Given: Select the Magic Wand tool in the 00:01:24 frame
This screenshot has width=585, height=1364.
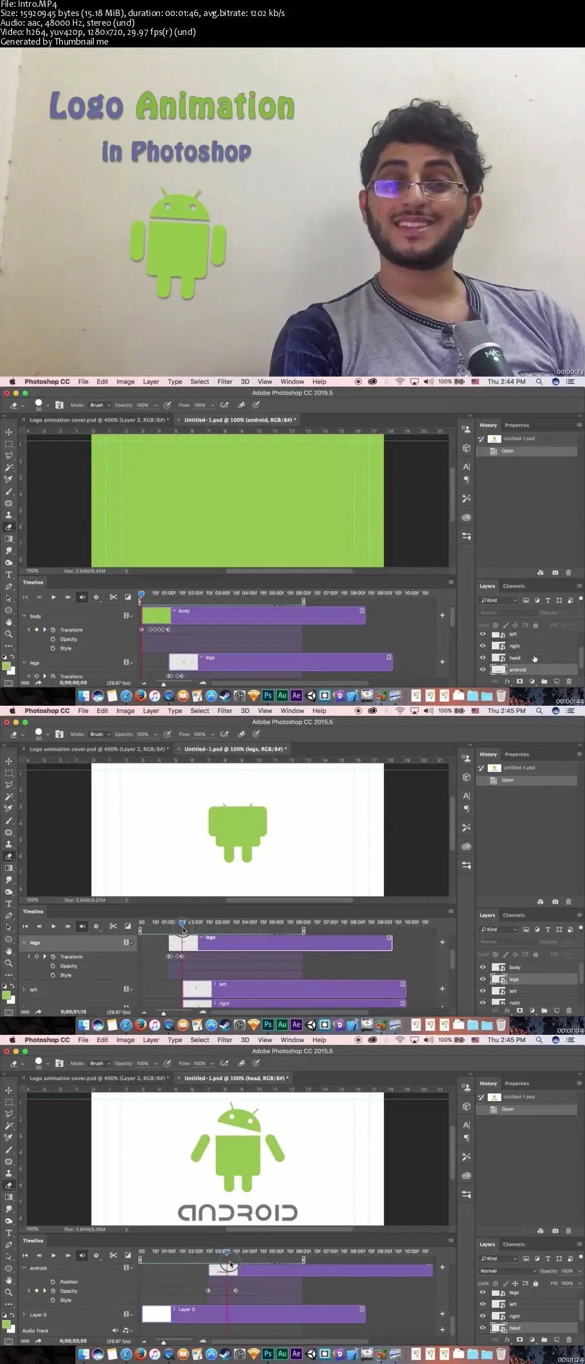Looking at the screenshot, I should tap(9, 1125).
